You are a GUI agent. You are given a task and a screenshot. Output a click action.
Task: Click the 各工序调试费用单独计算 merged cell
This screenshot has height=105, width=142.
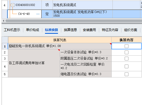(x=34, y=63)
